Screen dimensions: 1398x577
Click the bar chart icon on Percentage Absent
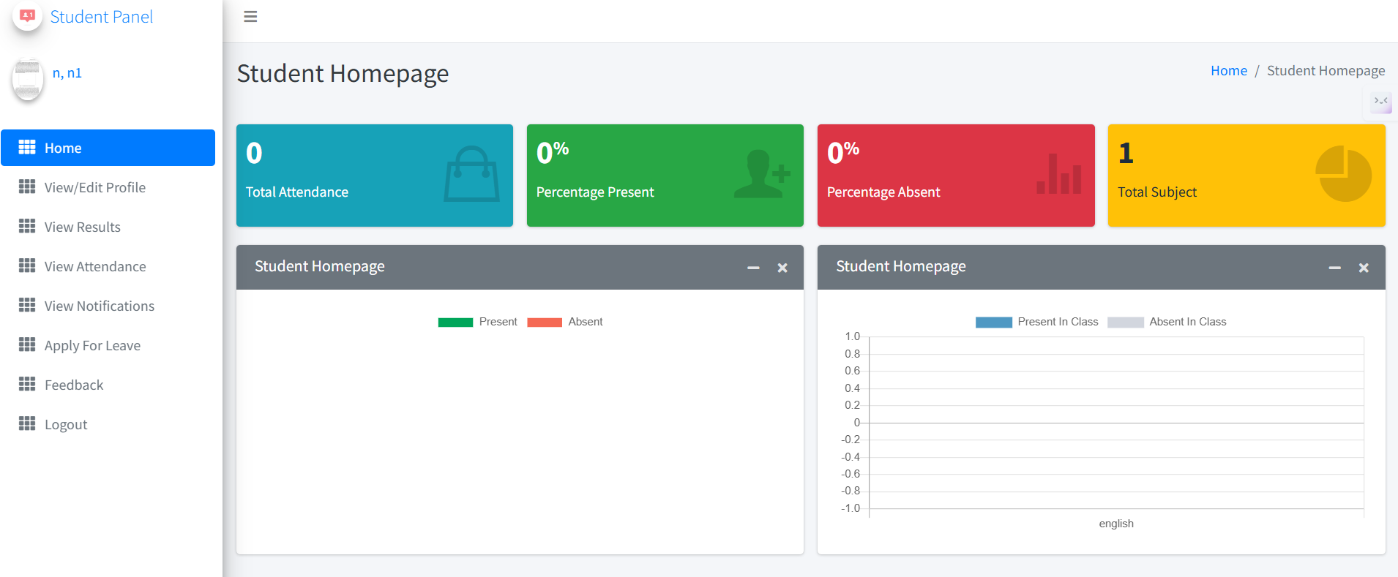1058,175
